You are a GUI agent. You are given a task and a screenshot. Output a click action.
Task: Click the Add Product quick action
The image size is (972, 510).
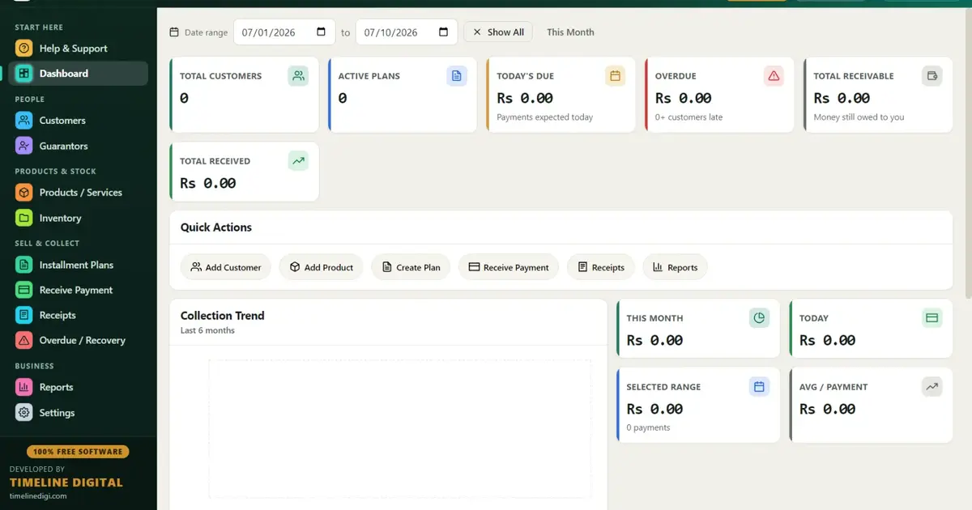coord(322,267)
